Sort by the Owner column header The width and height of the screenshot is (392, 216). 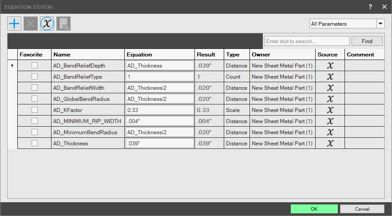click(282, 54)
